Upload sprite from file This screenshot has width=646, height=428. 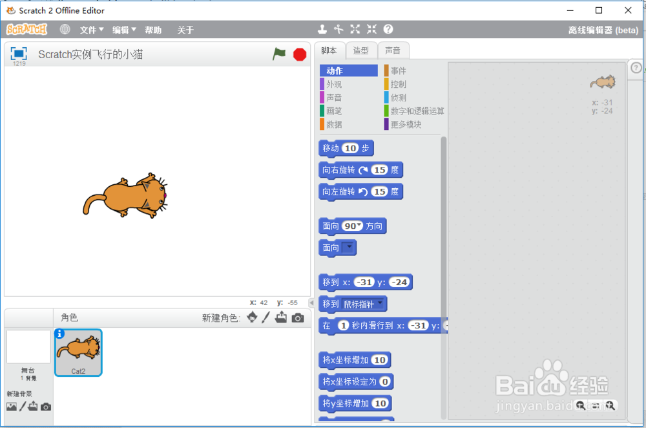click(281, 317)
